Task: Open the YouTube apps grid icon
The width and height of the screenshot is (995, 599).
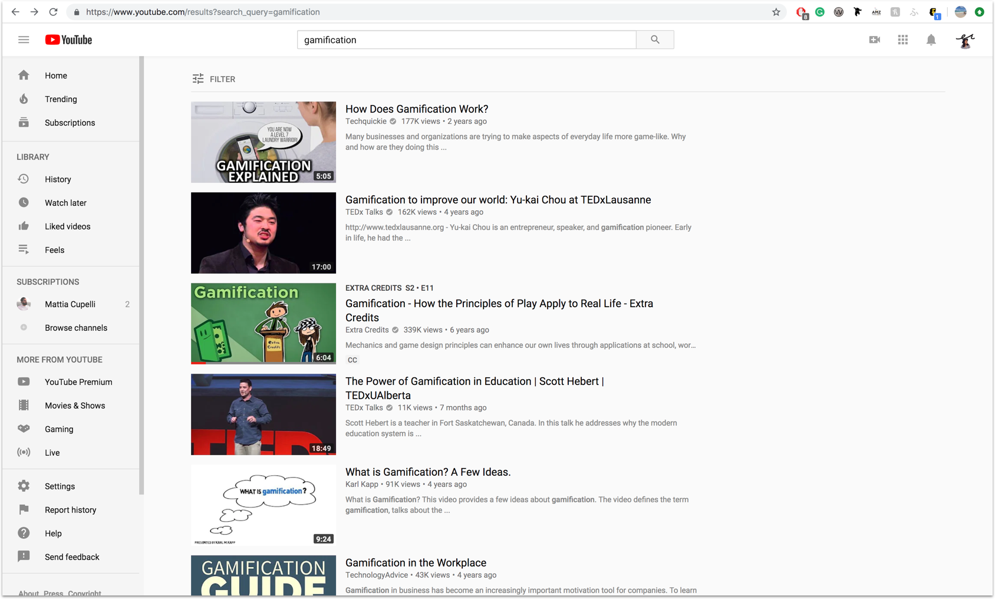Action: [903, 40]
